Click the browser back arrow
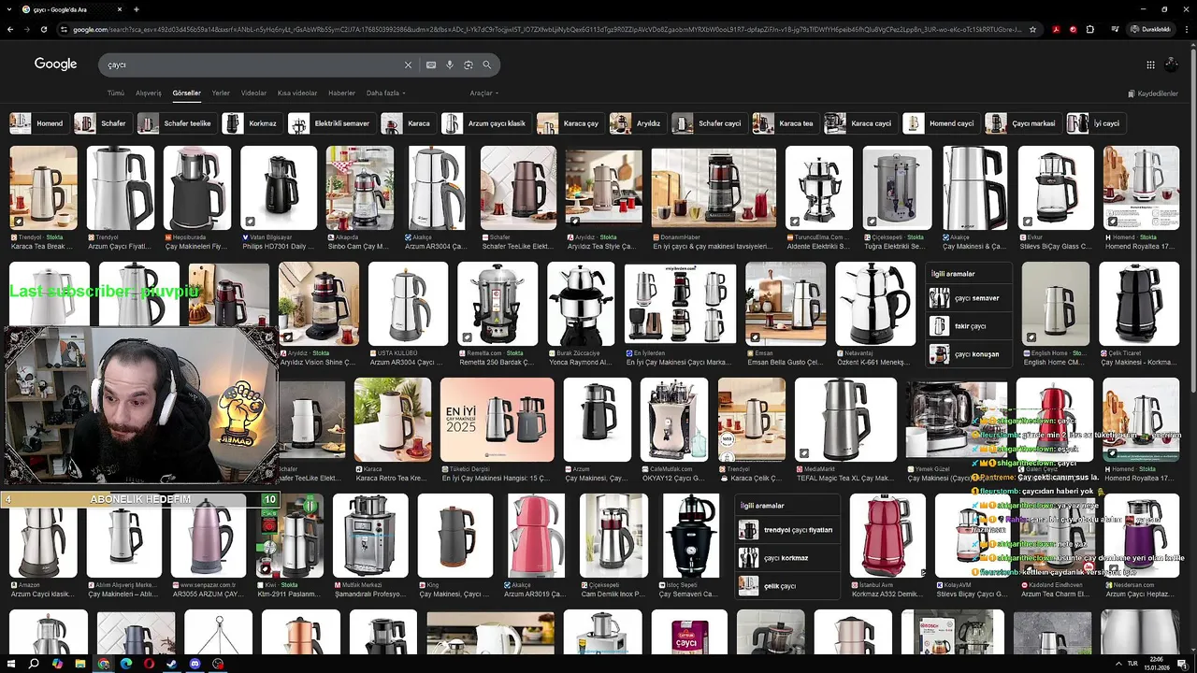This screenshot has width=1197, height=673. (10, 29)
